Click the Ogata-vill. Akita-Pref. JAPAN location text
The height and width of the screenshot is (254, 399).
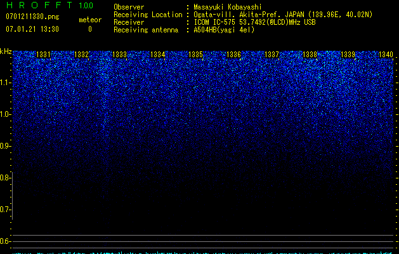point(283,15)
